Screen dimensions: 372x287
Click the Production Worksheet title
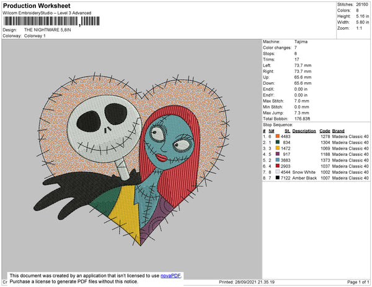[37, 6]
